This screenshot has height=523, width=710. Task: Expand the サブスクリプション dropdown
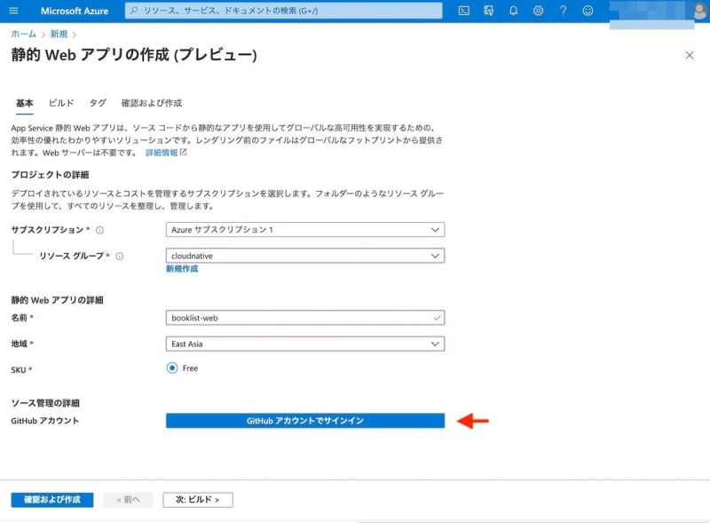[x=305, y=230]
